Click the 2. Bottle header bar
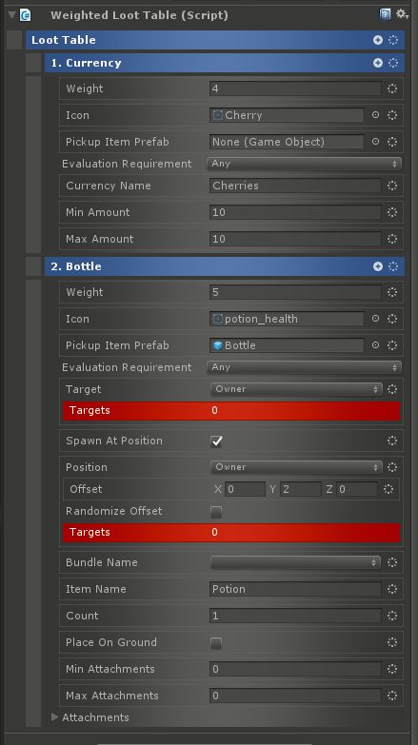Viewport: 418px width, 745px height. coord(225,266)
